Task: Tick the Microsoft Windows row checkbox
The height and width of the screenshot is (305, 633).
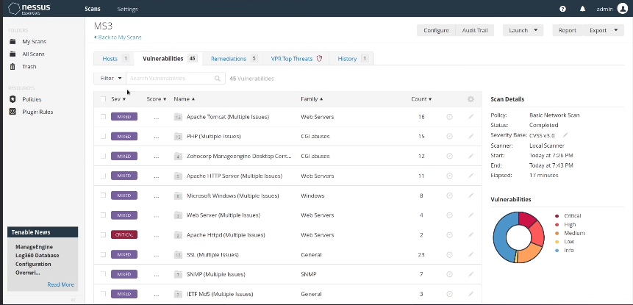Action: coord(104,196)
